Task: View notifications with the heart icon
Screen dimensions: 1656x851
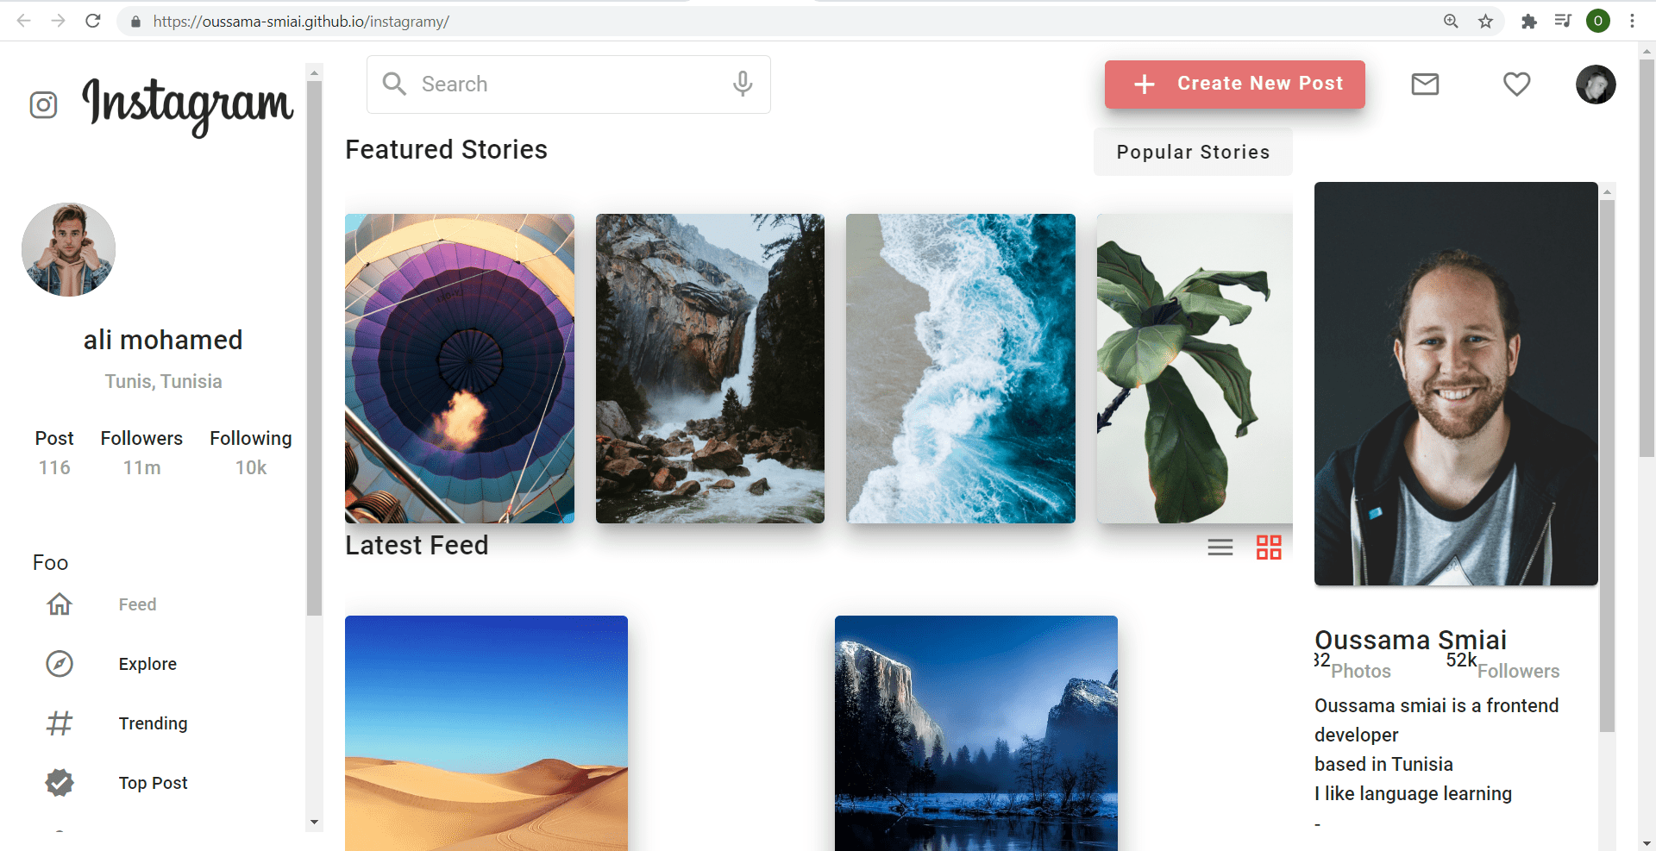Action: click(1517, 84)
